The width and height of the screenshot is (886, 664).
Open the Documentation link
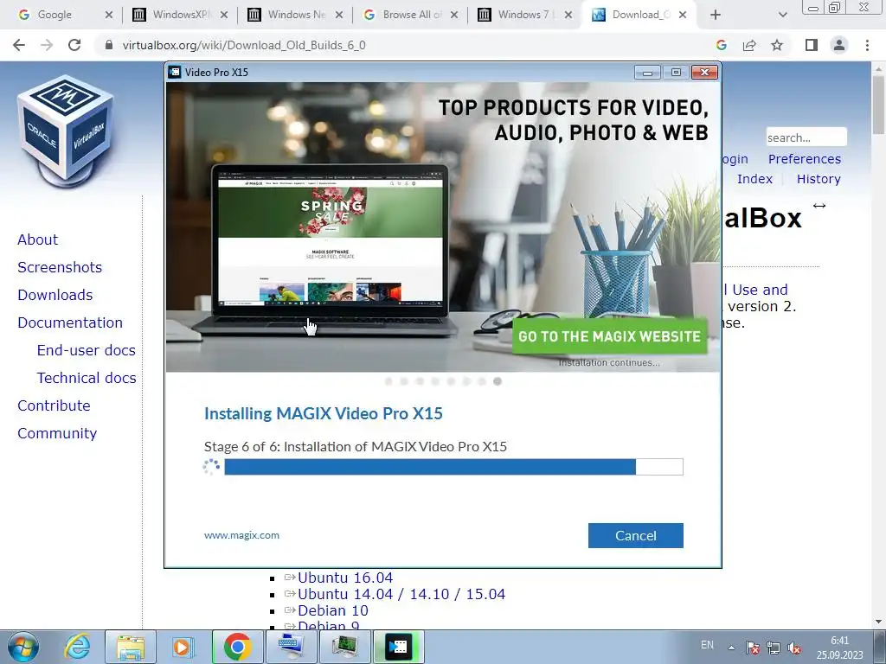pyautogui.click(x=70, y=322)
